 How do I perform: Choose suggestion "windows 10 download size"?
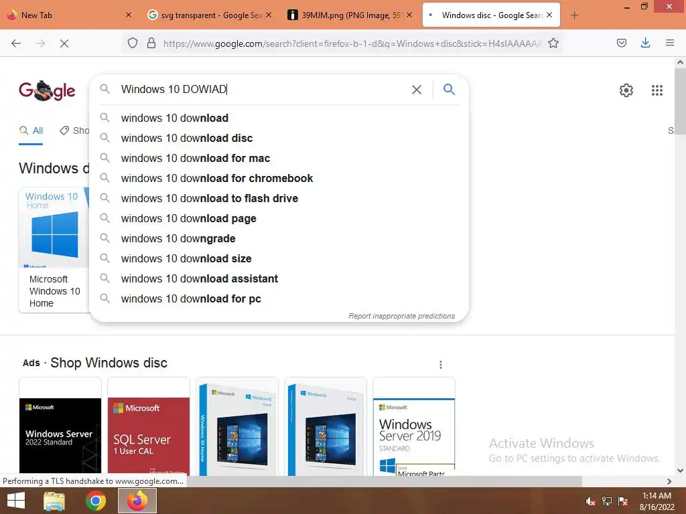[x=279, y=259]
